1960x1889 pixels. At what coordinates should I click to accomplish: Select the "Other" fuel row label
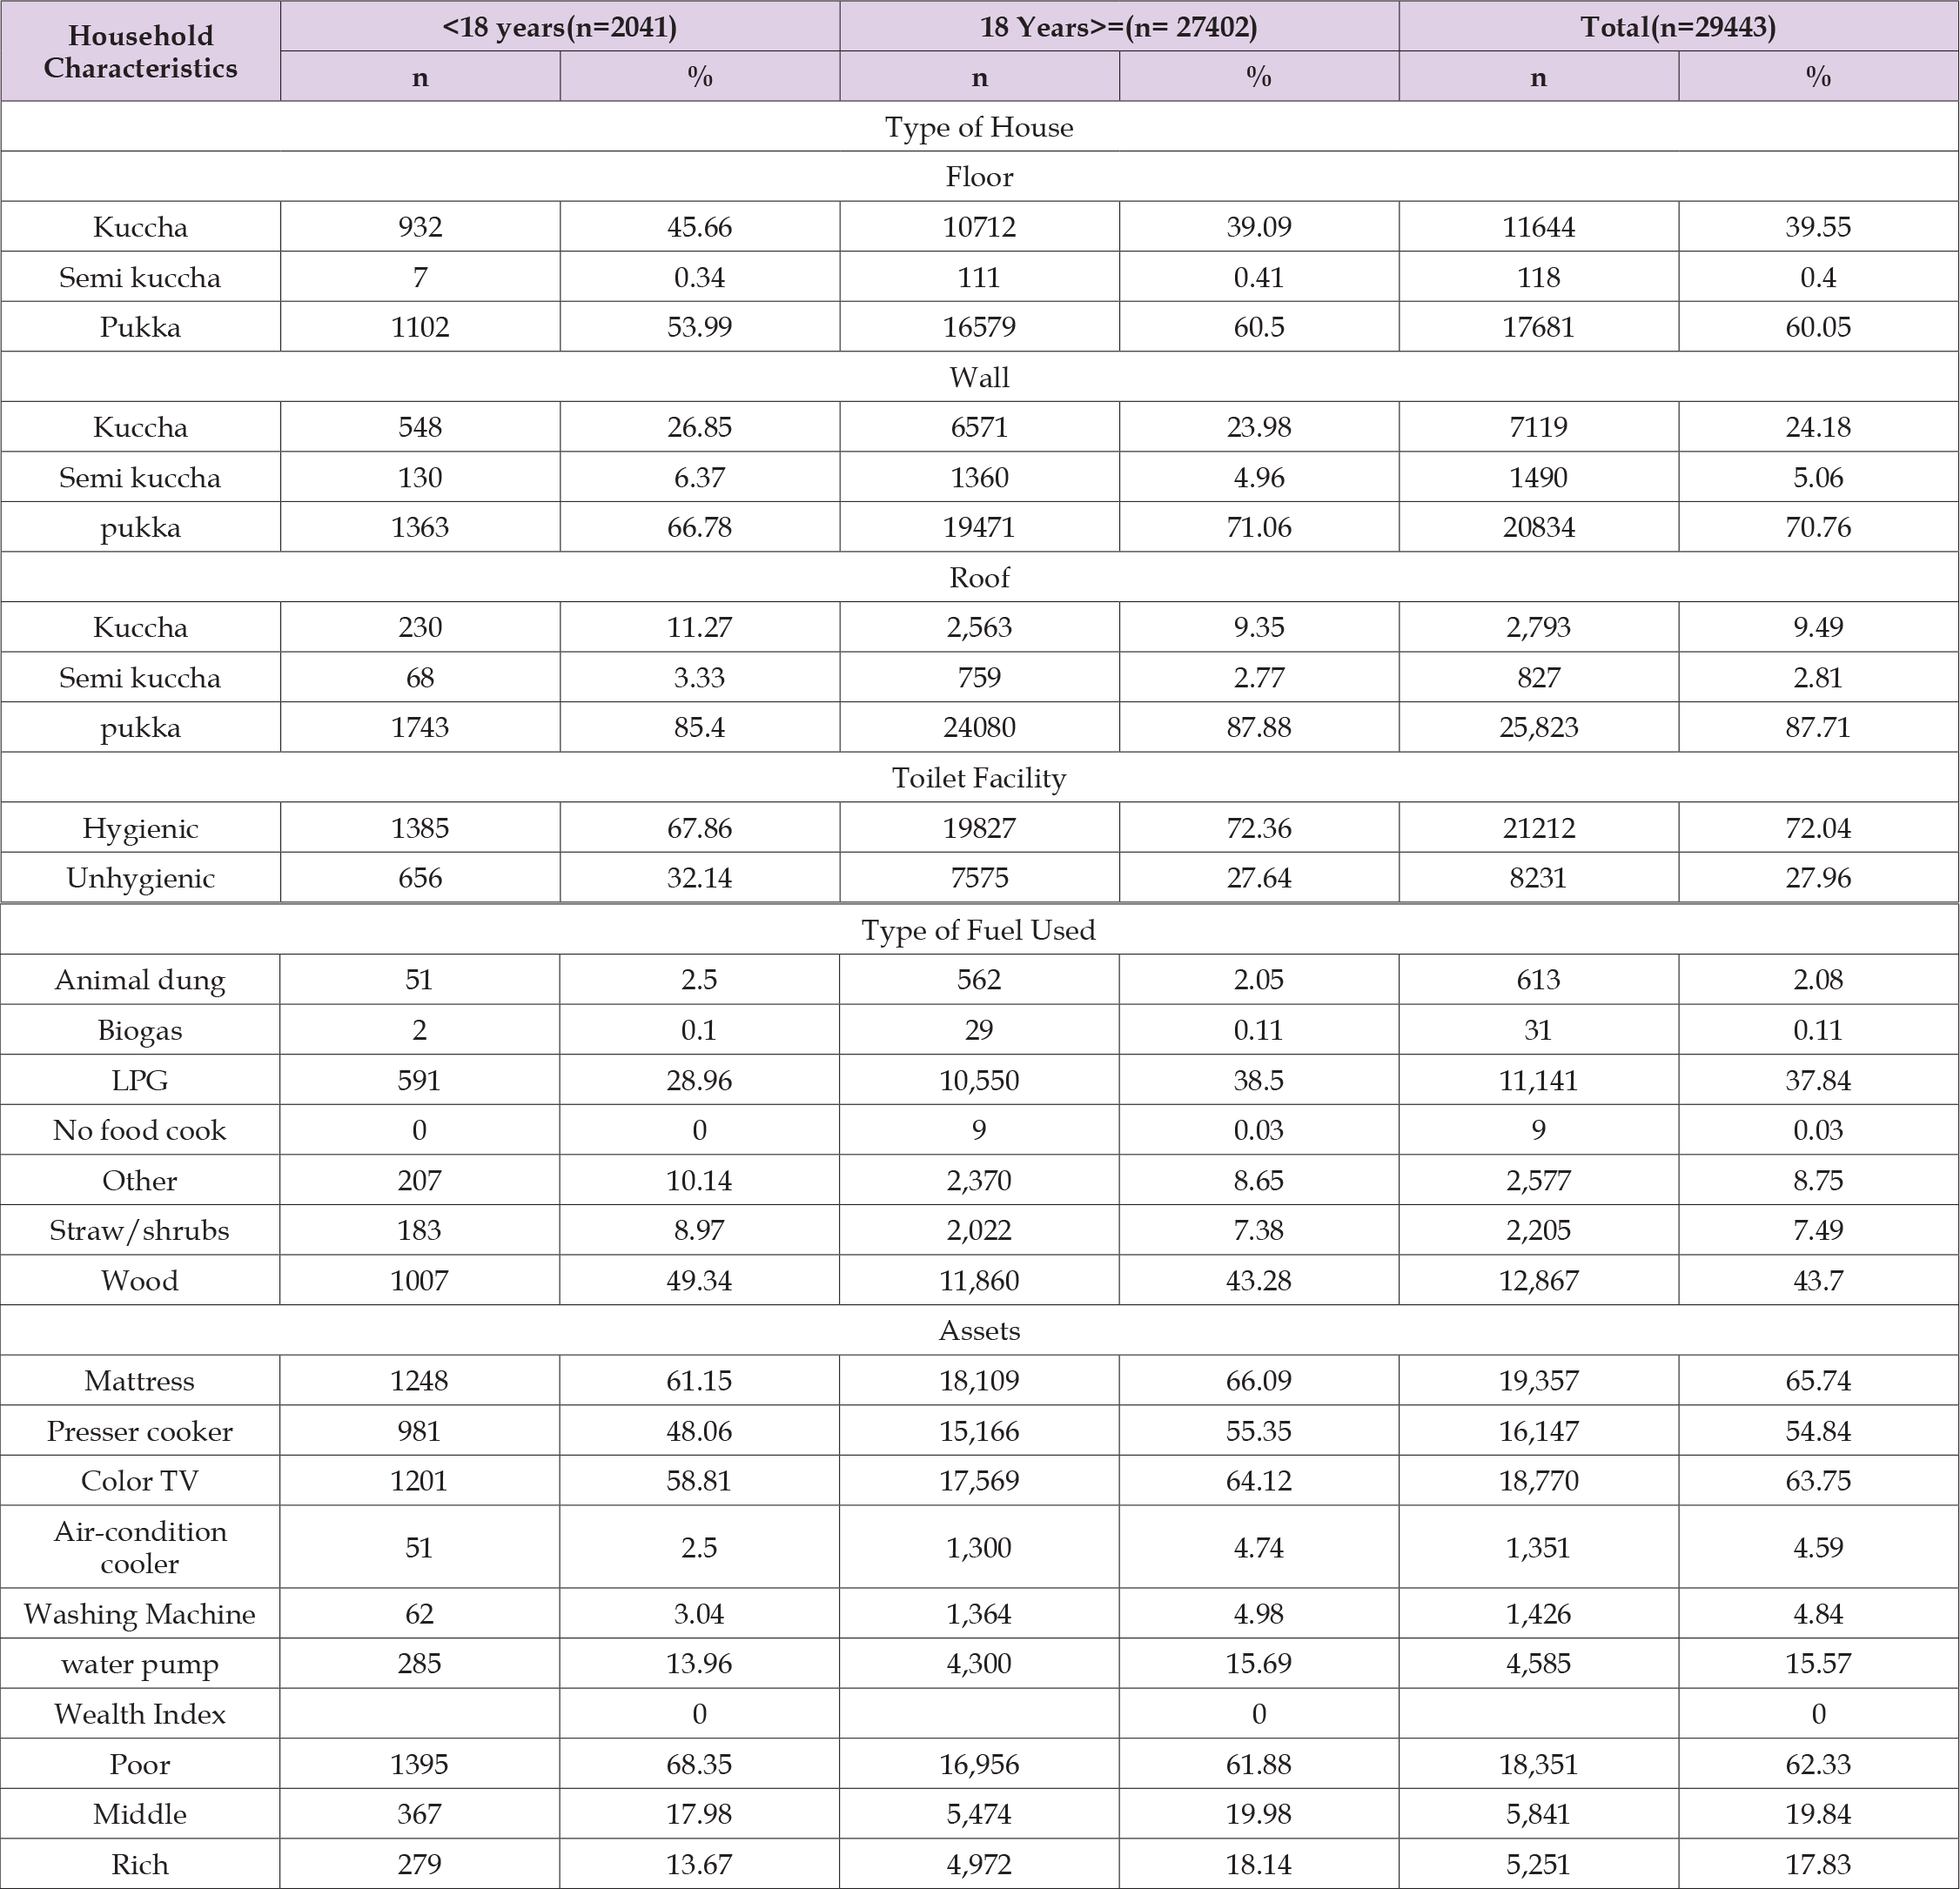[x=140, y=1181]
